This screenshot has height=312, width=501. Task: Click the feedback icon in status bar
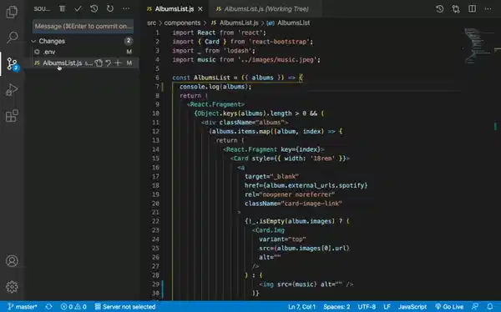tap(475, 306)
